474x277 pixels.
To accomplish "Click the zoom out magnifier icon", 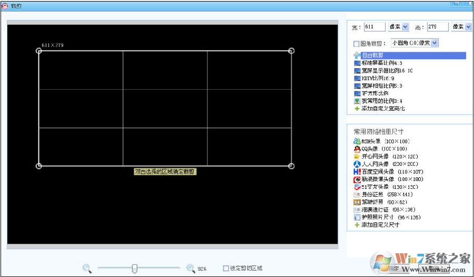I will [x=87, y=268].
